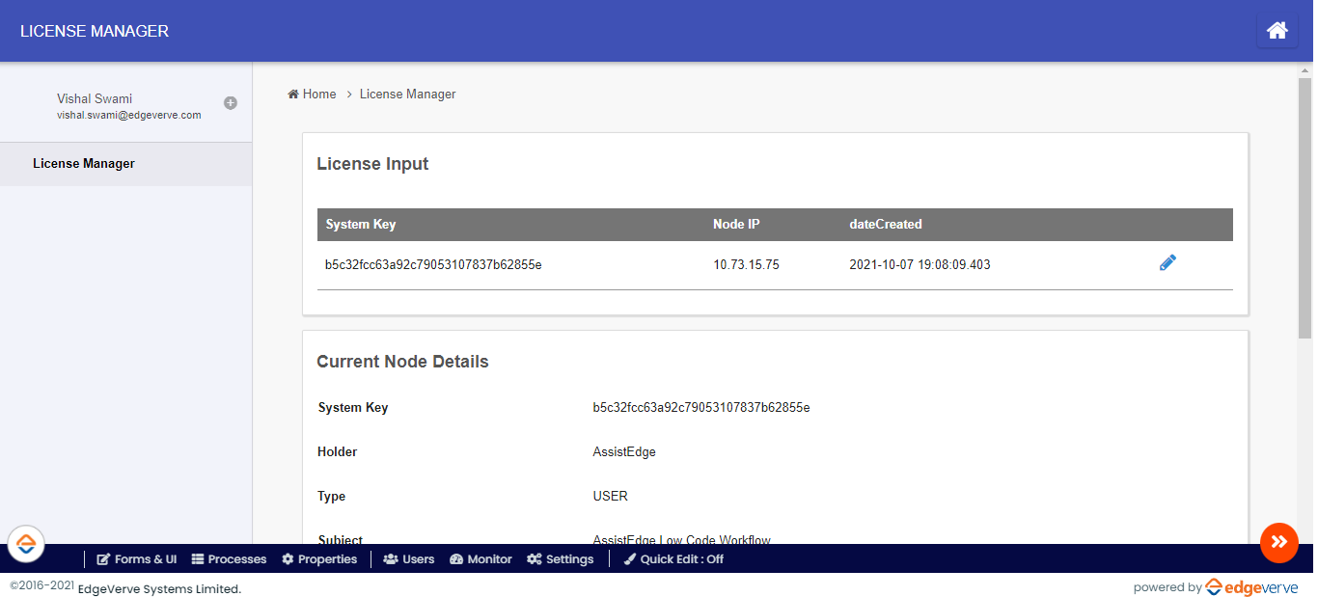Expand user profile with plus icon
This screenshot has width=1318, height=597.
coord(231,103)
